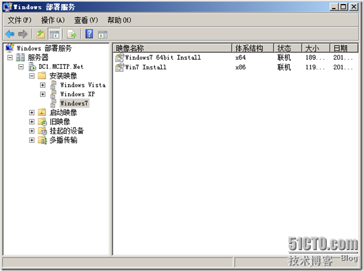Toggle the show/hide action pane icon
Image resolution: width=363 pixels, height=271 pixels.
[103, 34]
